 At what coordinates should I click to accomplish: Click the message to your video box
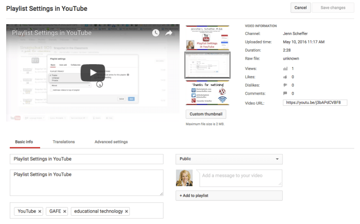point(241,178)
